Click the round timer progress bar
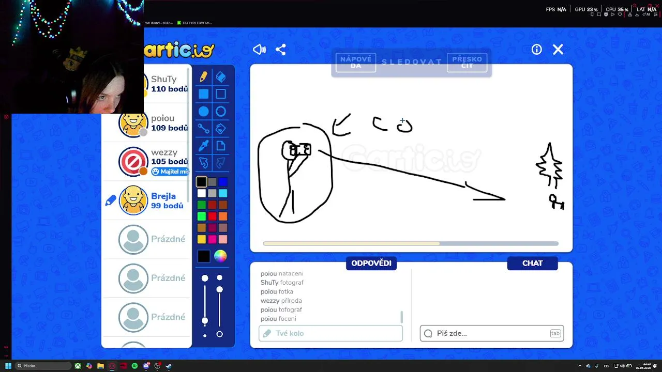The image size is (662, 372). pyautogui.click(x=411, y=243)
